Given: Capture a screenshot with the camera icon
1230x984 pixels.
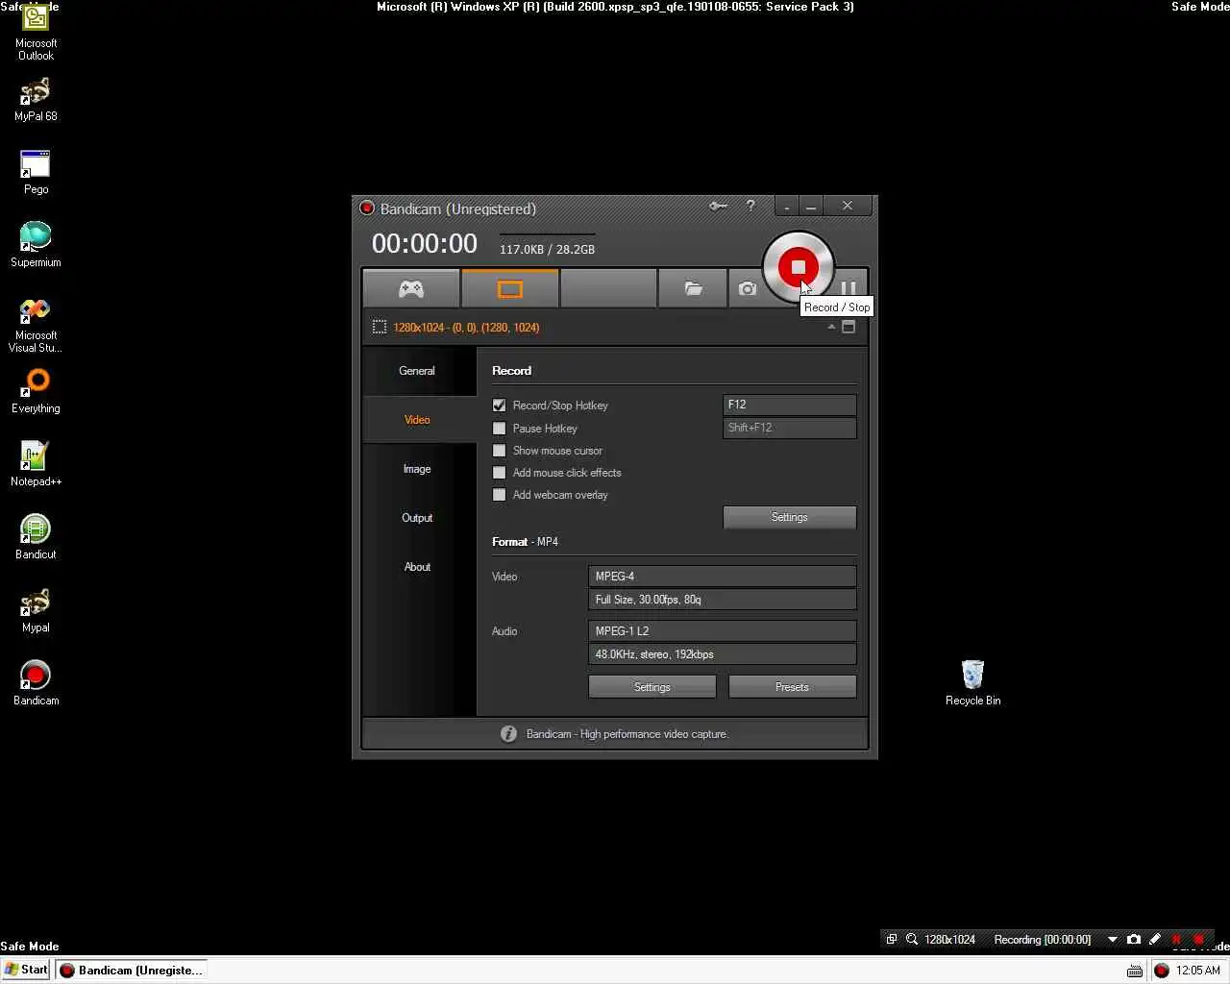Looking at the screenshot, I should click(748, 288).
